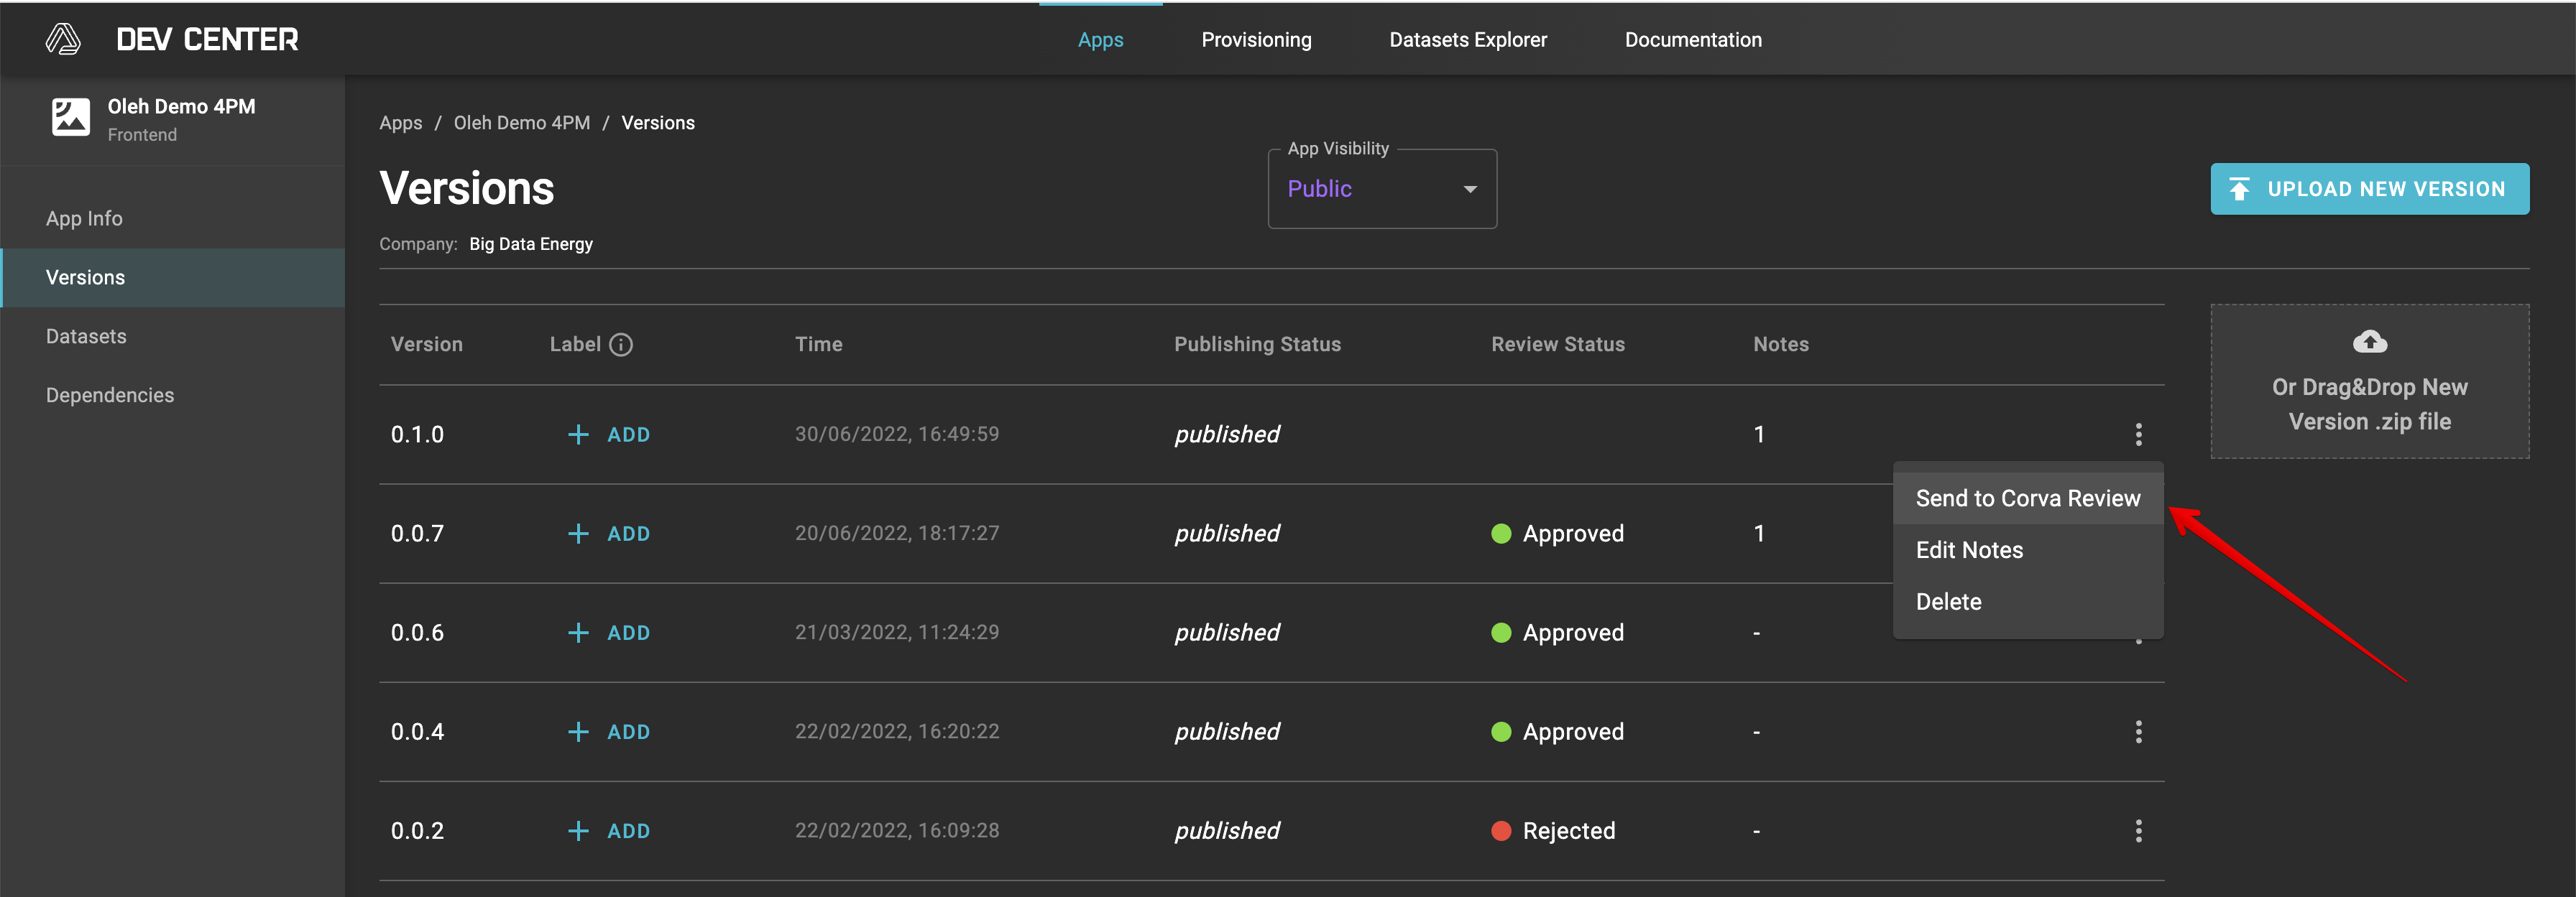Click the cloud upload icon in drop zone
Image resolution: width=2576 pixels, height=897 pixels.
(x=2369, y=342)
